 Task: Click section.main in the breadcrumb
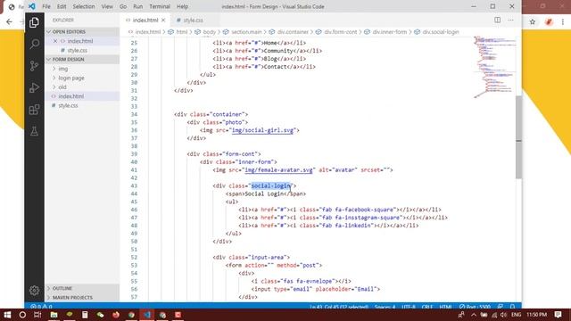coord(246,32)
